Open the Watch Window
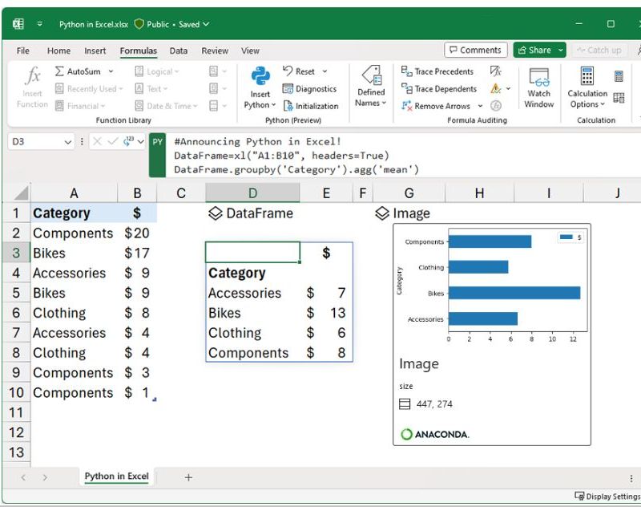The width and height of the screenshot is (641, 507). 538,87
